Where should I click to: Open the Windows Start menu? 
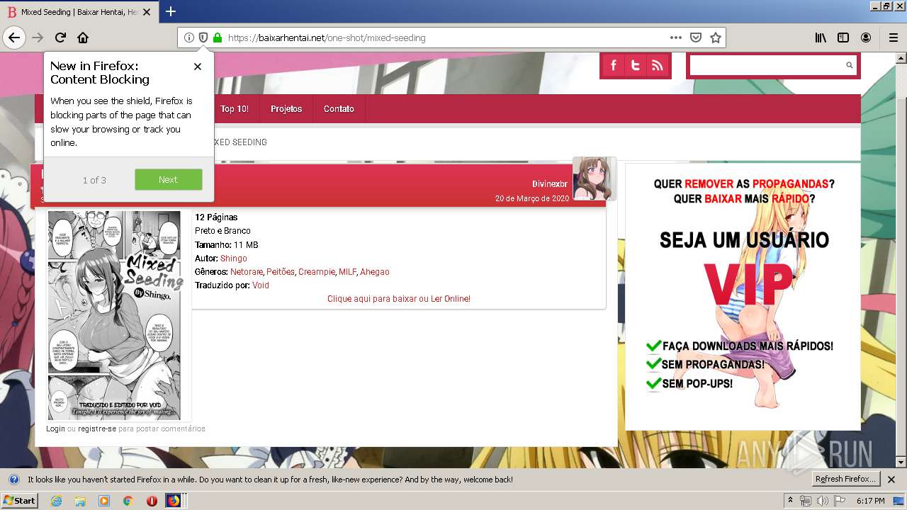click(x=19, y=501)
